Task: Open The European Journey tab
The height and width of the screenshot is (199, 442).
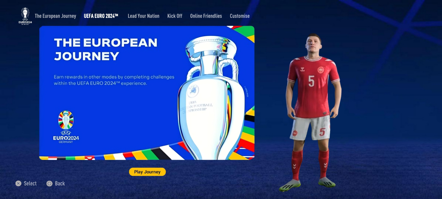Action: click(x=55, y=16)
